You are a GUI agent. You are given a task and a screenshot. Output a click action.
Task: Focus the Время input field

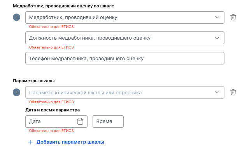(x=108, y=121)
